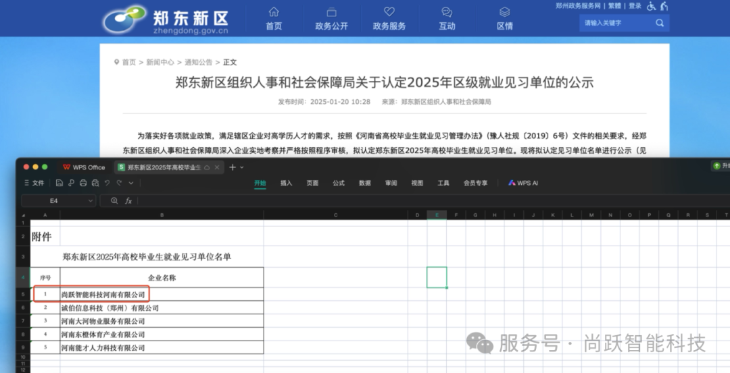Click the save icon in WPS toolbar
This screenshot has width=730, height=373.
(59, 183)
